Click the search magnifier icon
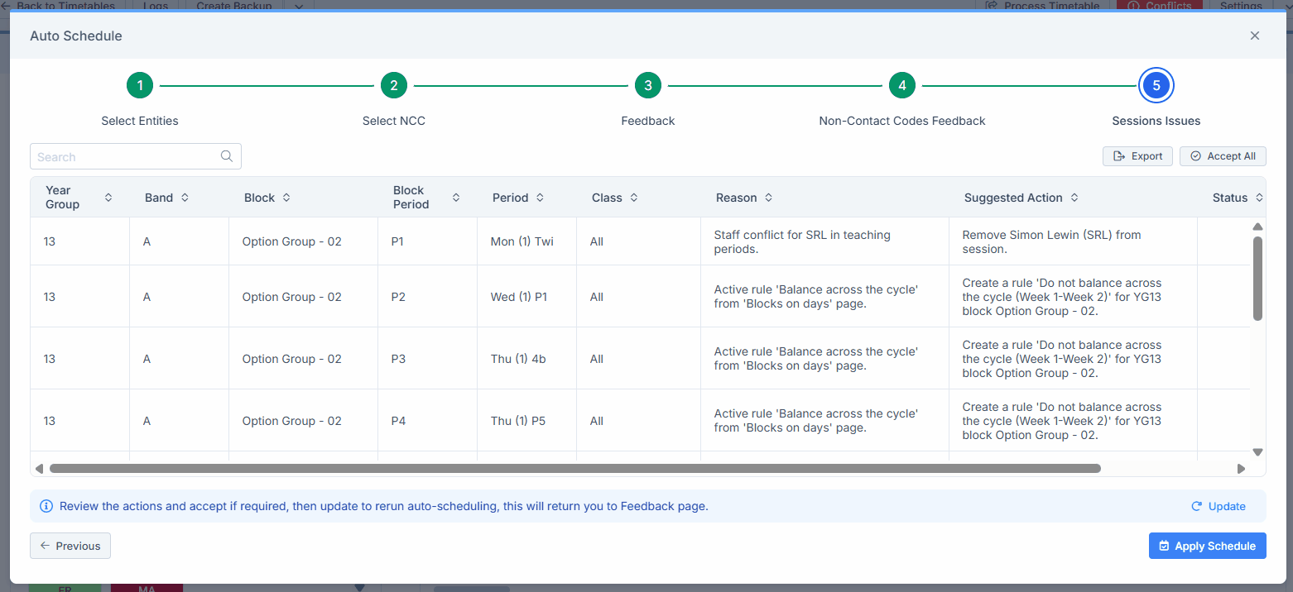 point(227,156)
